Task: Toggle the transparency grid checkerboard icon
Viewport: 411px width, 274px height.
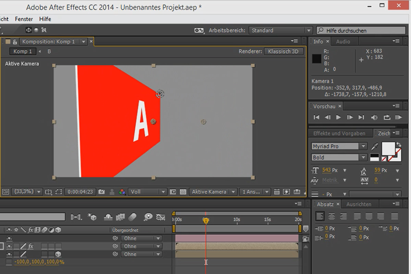Action: 183,192
